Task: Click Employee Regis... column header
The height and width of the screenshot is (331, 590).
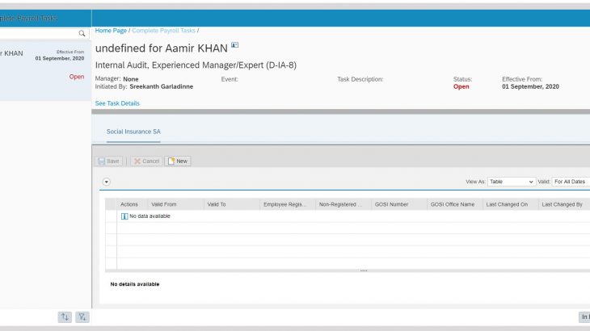Action: (x=287, y=204)
